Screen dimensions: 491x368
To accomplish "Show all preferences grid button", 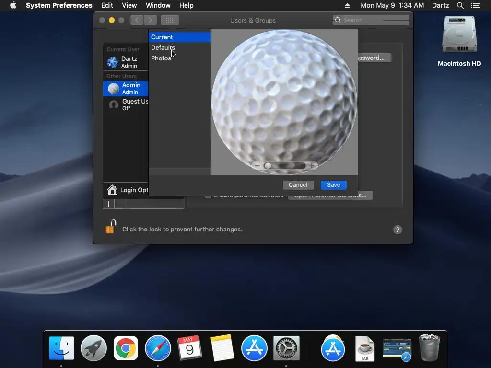I will [169, 20].
